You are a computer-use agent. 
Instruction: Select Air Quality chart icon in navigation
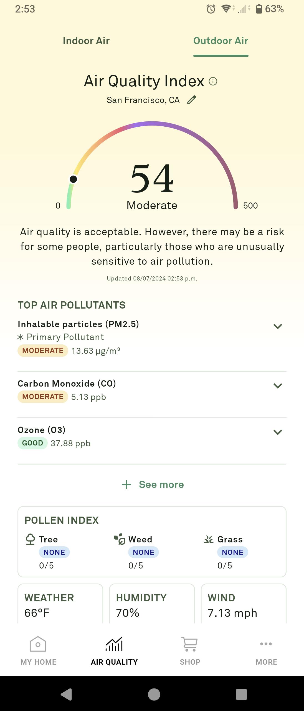[114, 644]
